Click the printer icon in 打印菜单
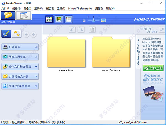Image resolution: width=166 pixels, height=125 pixels. pyautogui.click(x=5, y=47)
